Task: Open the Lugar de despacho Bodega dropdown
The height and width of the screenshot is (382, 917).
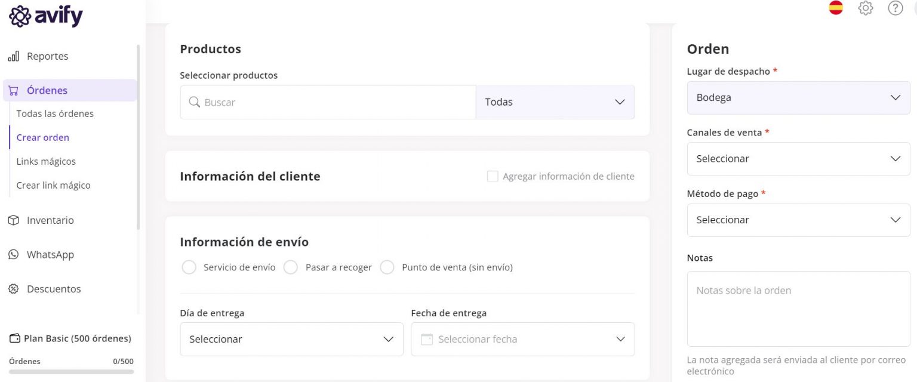Action: coord(798,97)
